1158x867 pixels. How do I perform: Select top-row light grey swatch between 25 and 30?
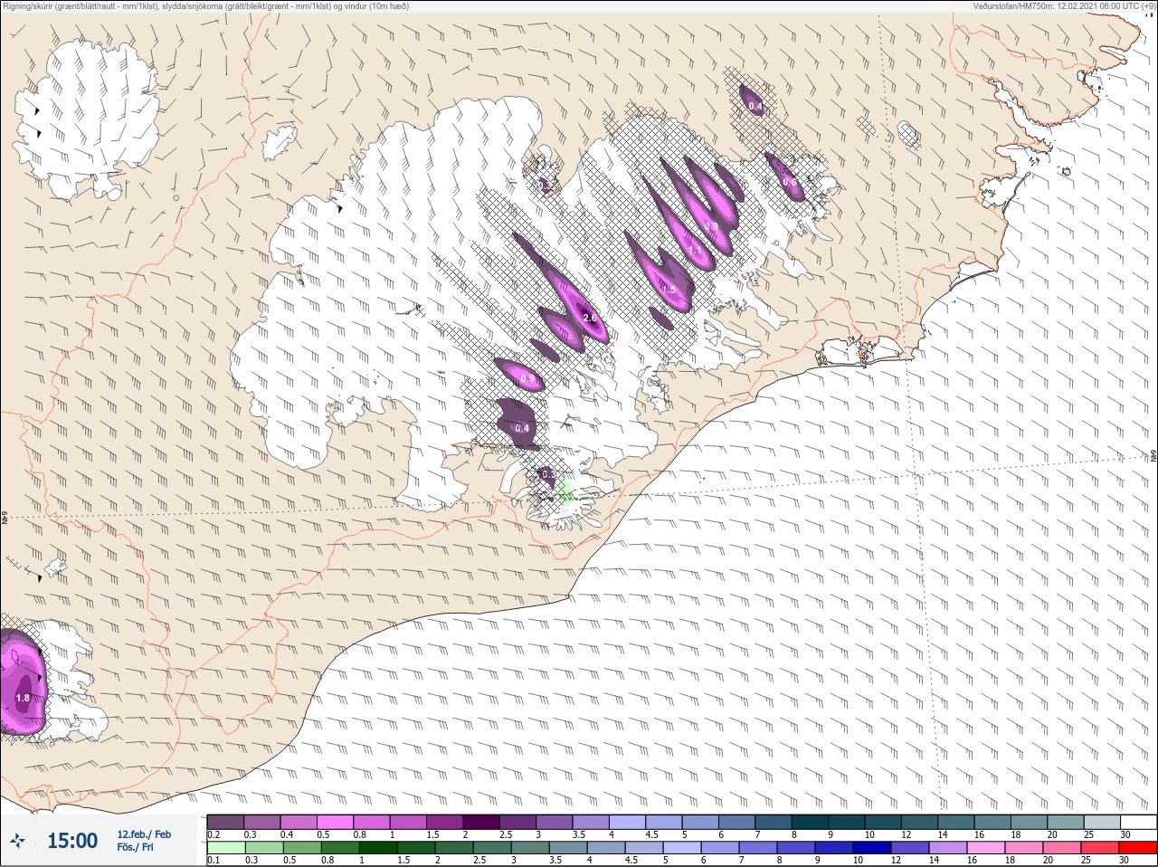pos(1102,822)
